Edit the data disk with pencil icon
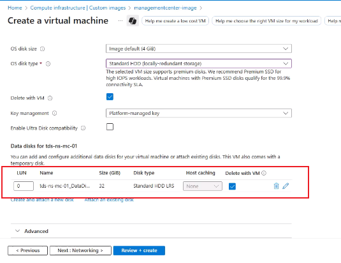This screenshot has width=341, height=263. tap(286, 186)
